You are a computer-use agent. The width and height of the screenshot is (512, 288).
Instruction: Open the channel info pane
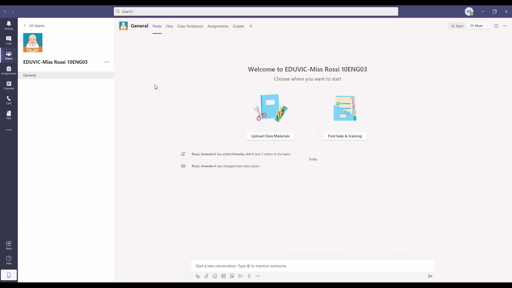[x=496, y=26]
